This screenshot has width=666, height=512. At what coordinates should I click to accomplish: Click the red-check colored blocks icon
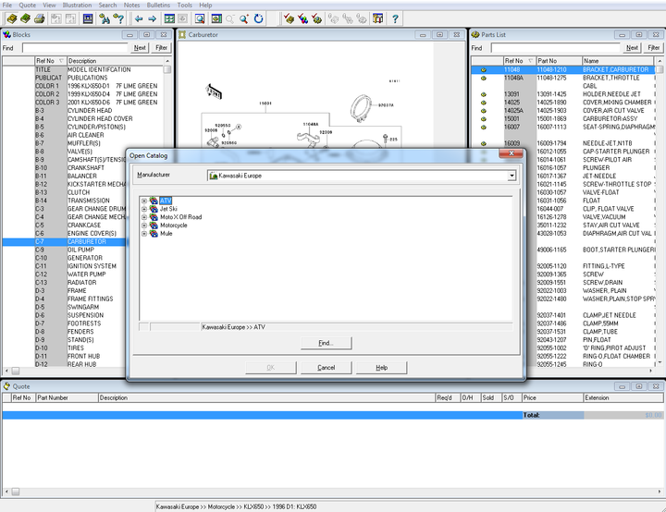pyautogui.click(x=302, y=18)
